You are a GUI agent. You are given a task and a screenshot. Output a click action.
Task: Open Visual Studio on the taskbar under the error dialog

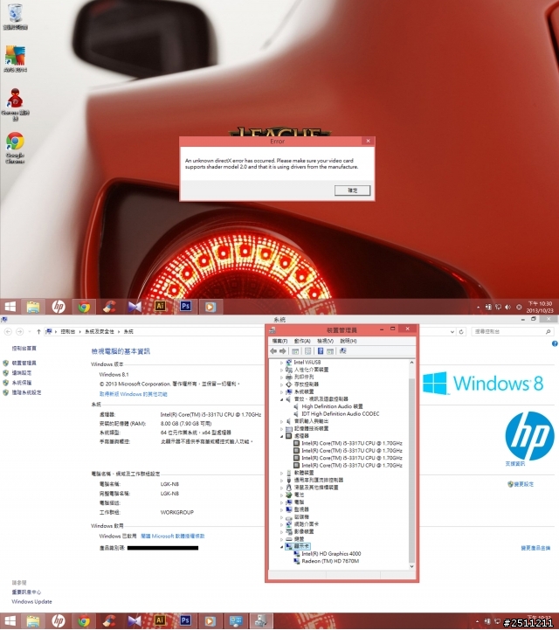135,307
